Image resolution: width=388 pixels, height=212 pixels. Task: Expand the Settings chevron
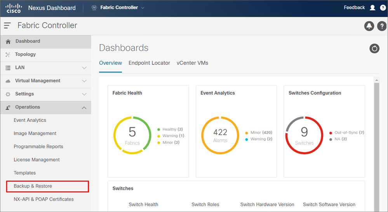tap(84, 94)
